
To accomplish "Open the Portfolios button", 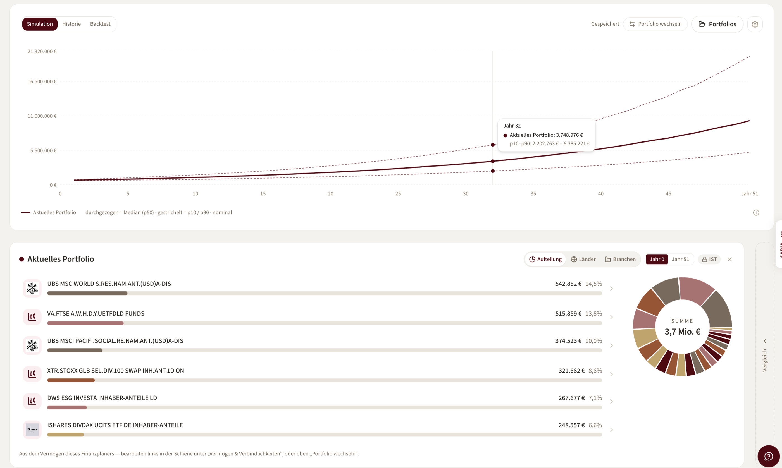I will click(x=717, y=24).
